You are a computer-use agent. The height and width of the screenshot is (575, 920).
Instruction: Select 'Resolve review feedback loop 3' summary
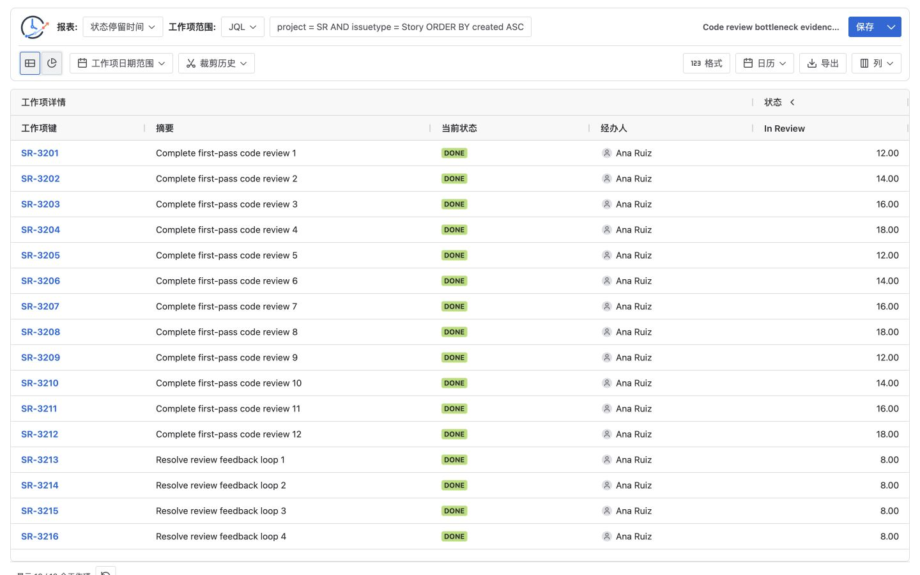pyautogui.click(x=221, y=511)
